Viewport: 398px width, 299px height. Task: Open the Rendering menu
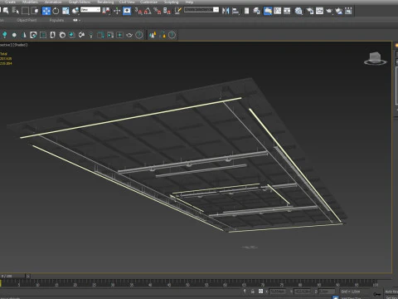click(105, 2)
